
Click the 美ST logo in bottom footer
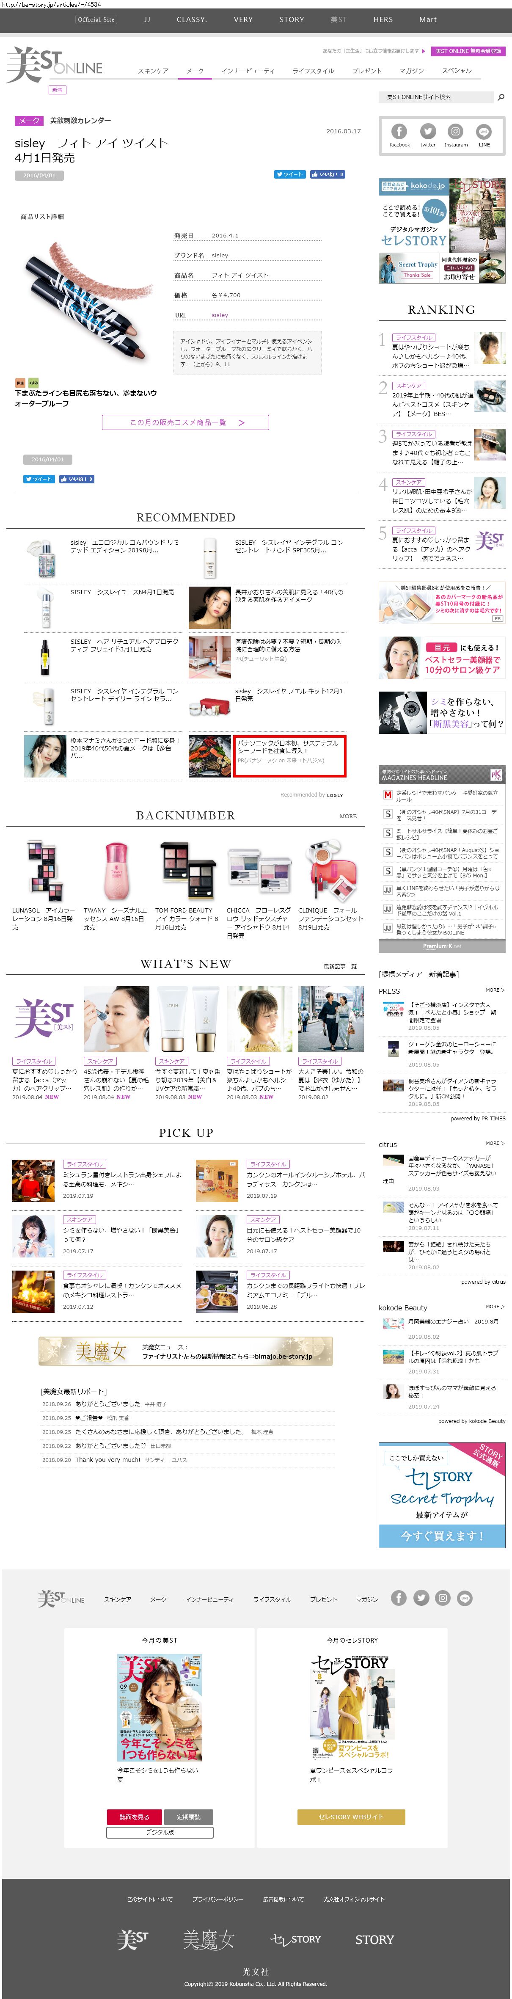(x=133, y=1939)
